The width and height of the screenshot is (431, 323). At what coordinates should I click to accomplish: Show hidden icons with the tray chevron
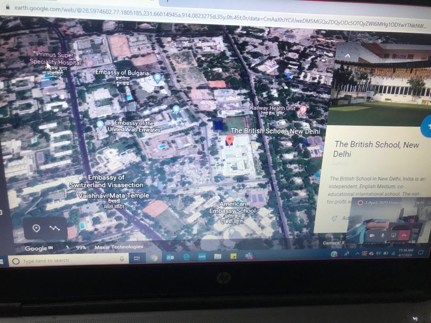(x=357, y=253)
